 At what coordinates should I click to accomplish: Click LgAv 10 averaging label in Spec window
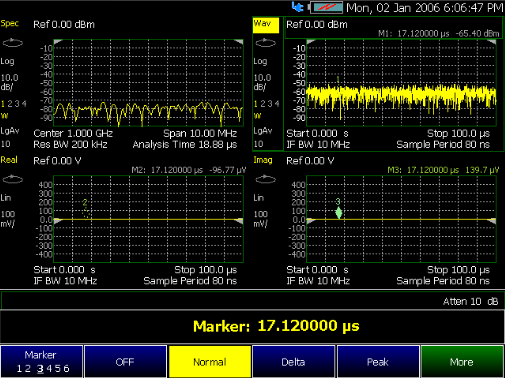10,137
